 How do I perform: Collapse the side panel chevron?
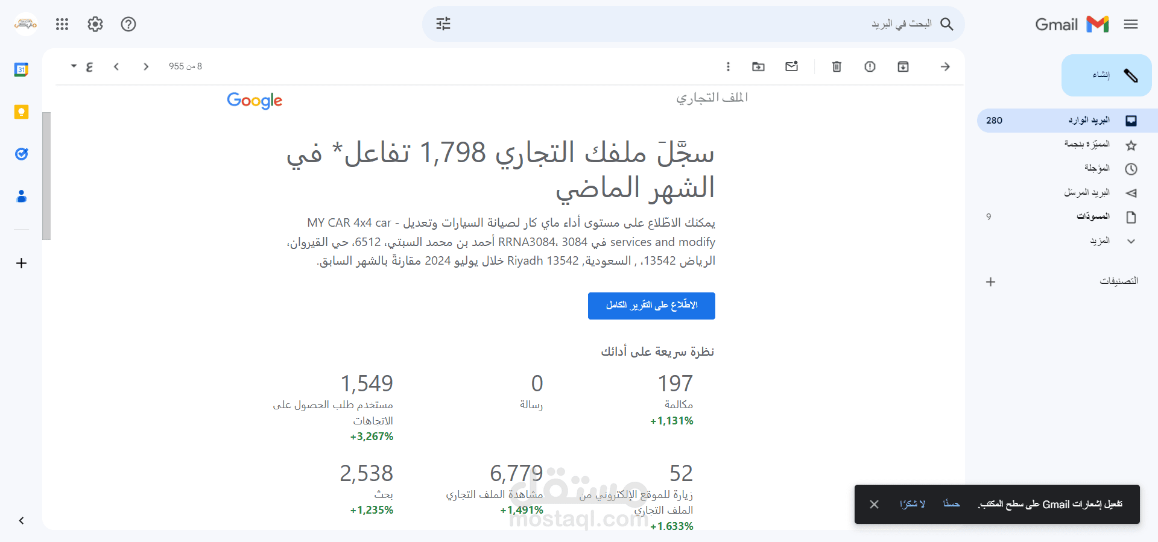pyautogui.click(x=21, y=521)
